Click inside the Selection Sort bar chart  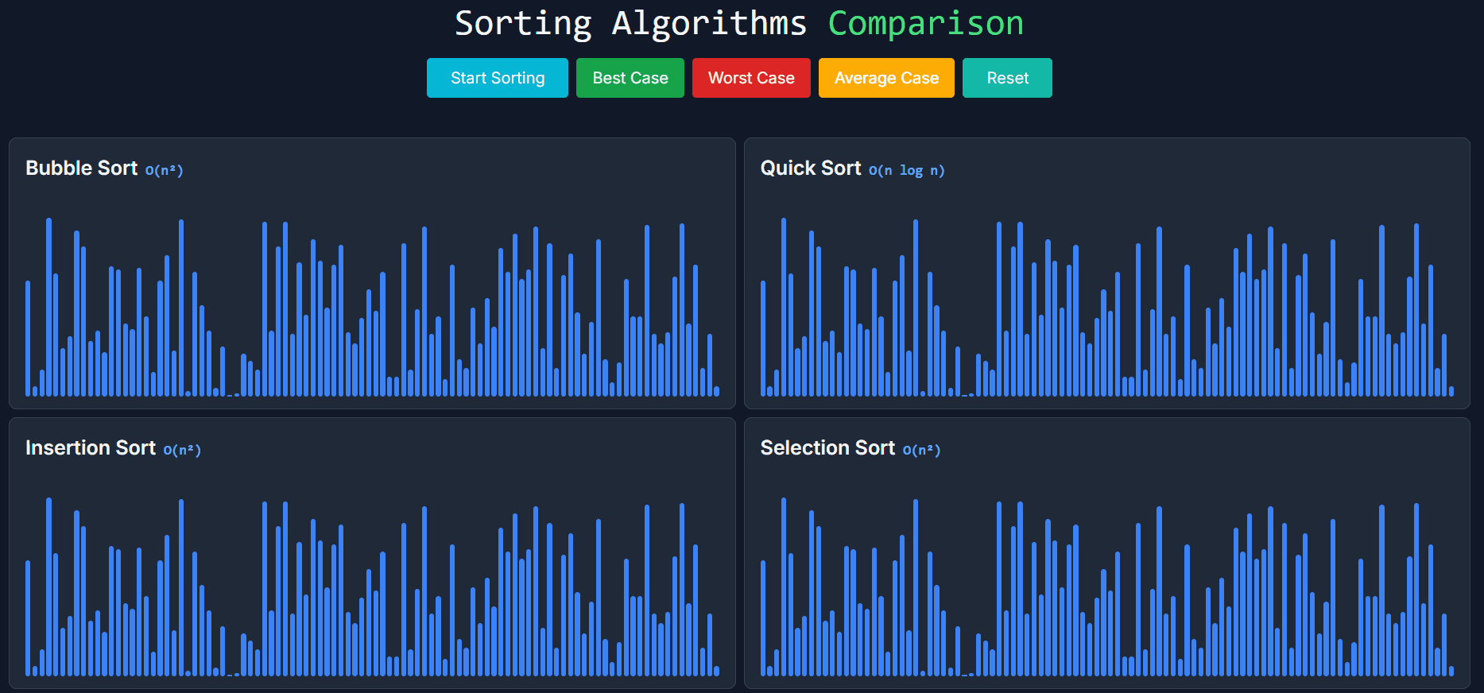click(x=1106, y=596)
